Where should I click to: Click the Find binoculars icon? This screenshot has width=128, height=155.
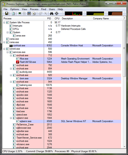pyautogui.click(x=51, y=13)
